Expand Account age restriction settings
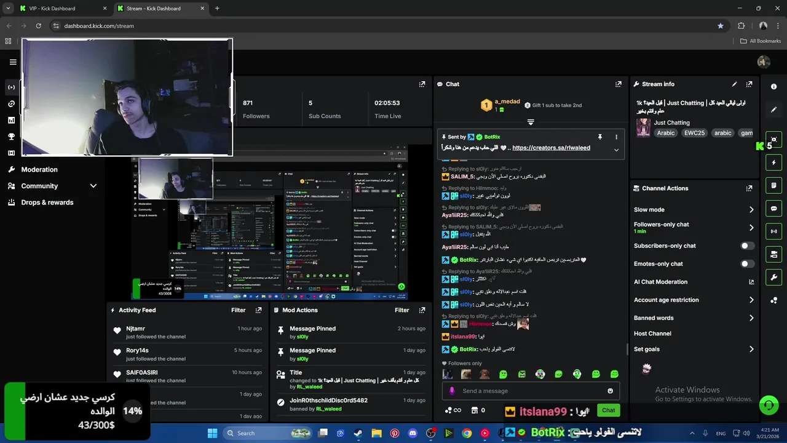The width and height of the screenshot is (787, 443). [x=751, y=300]
